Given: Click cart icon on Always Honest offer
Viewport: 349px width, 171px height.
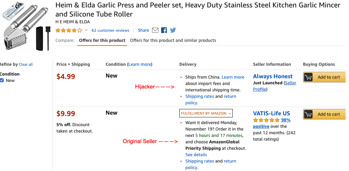Looking at the screenshot, I should 308,77.
